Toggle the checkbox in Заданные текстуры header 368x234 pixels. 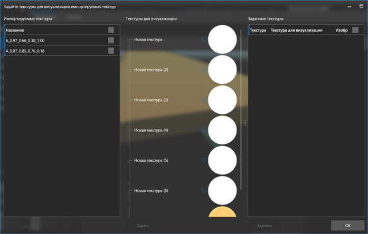[x=355, y=30]
